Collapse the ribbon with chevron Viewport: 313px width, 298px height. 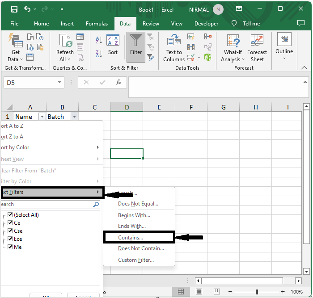304,68
